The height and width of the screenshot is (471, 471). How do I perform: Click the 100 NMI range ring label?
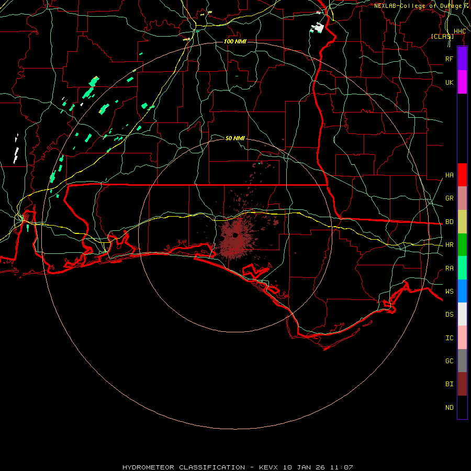pyautogui.click(x=235, y=41)
